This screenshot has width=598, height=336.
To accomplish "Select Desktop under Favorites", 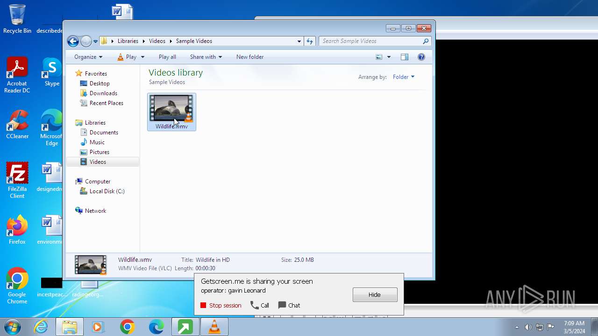I will (100, 84).
